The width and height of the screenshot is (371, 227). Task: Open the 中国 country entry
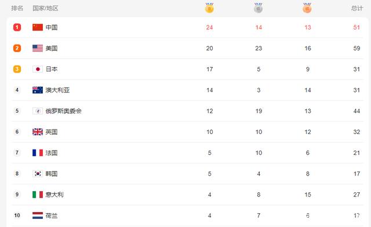coord(52,27)
